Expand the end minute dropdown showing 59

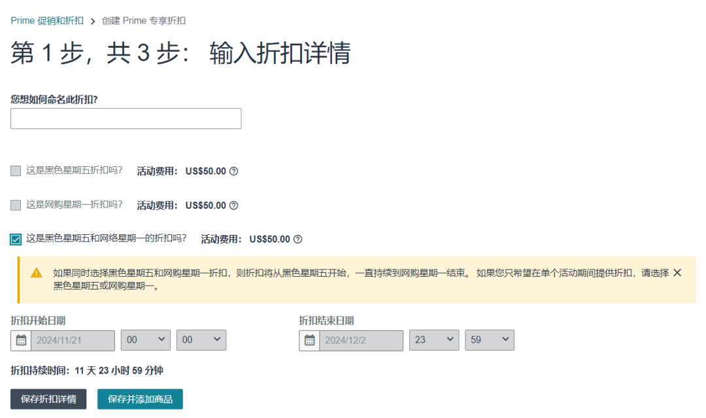[x=490, y=340]
